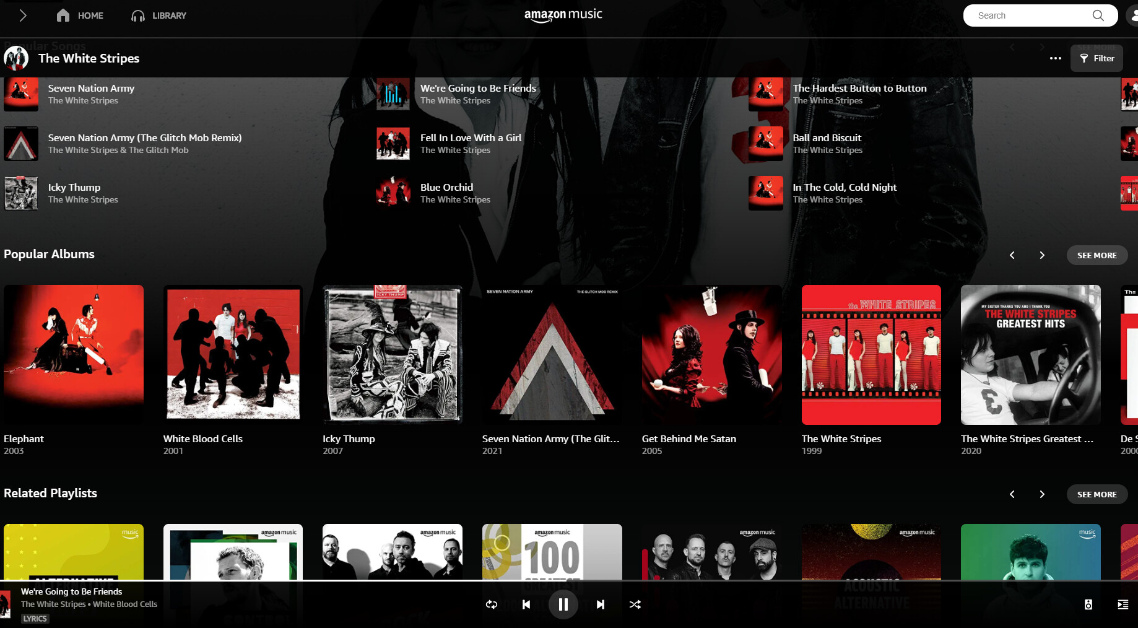Open the user account profile icon
The height and width of the screenshot is (628, 1138).
coord(1132,15)
